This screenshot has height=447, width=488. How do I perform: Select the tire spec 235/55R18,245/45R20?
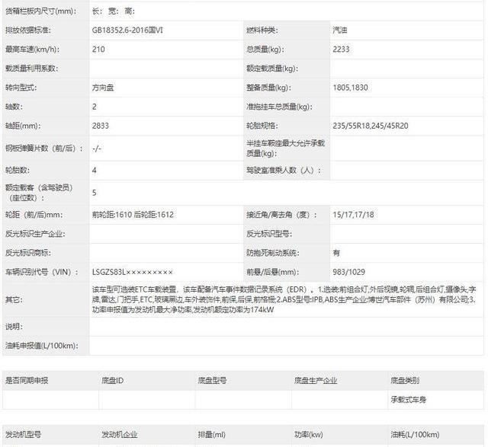click(370, 126)
